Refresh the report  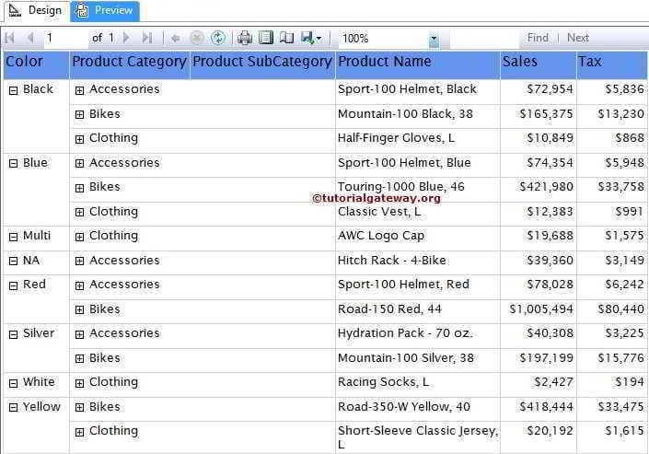tap(218, 38)
